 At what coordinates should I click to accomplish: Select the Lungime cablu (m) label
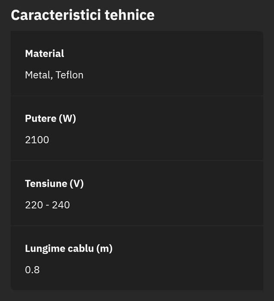pyautogui.click(x=69, y=249)
